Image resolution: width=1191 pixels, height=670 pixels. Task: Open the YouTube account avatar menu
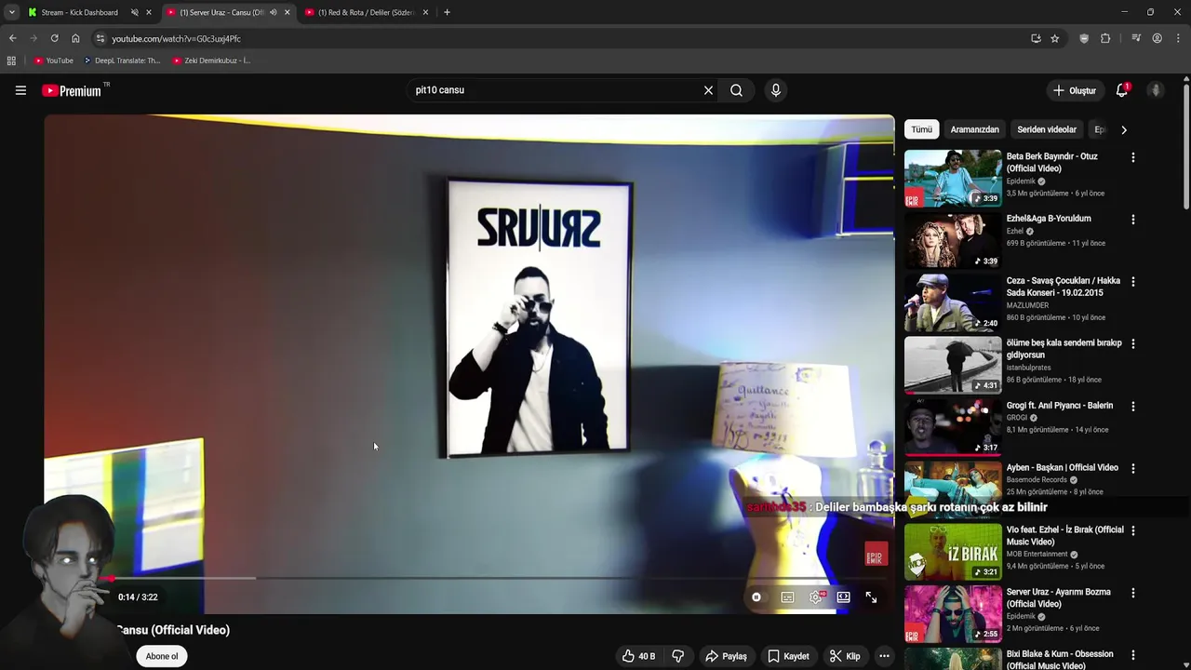coord(1156,90)
